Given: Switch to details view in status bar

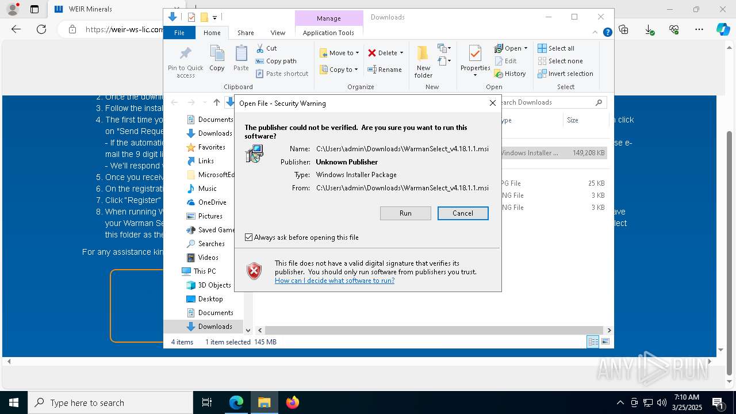Looking at the screenshot, I should point(593,342).
